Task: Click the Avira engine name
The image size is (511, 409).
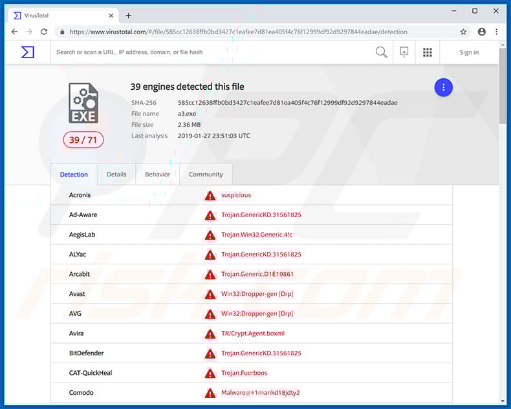Action: coord(76,333)
